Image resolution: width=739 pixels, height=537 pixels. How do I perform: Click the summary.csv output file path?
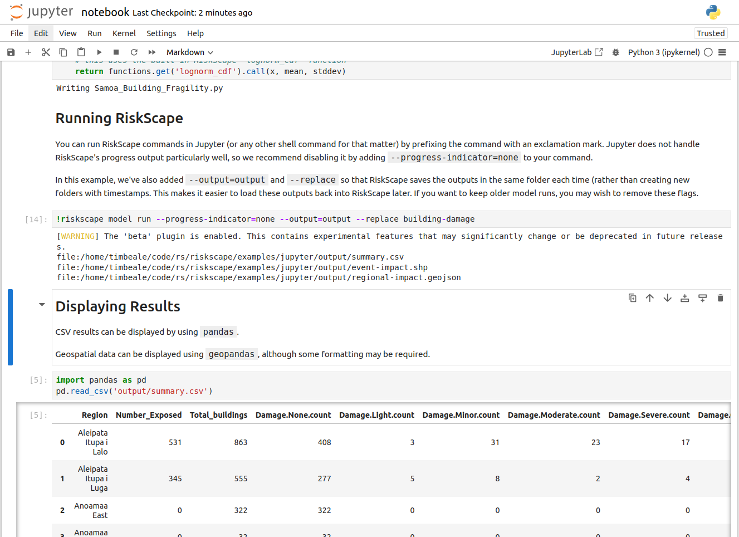(231, 257)
